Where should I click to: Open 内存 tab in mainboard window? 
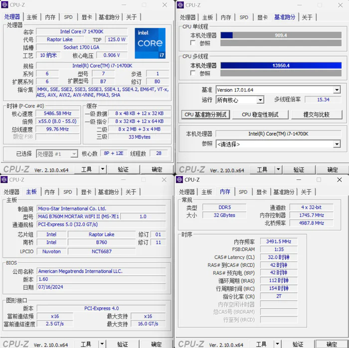pos(50,192)
